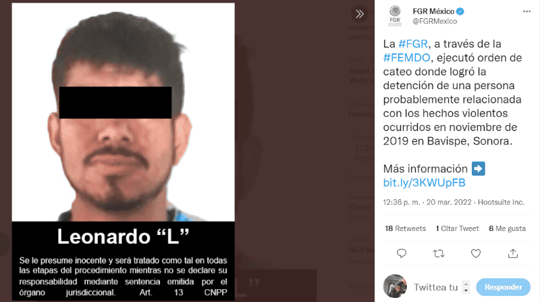Click the reply text input field
The width and height of the screenshot is (540, 302).
point(436,287)
